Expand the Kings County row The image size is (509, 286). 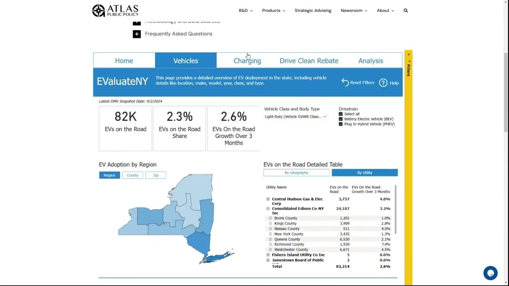[x=270, y=223]
